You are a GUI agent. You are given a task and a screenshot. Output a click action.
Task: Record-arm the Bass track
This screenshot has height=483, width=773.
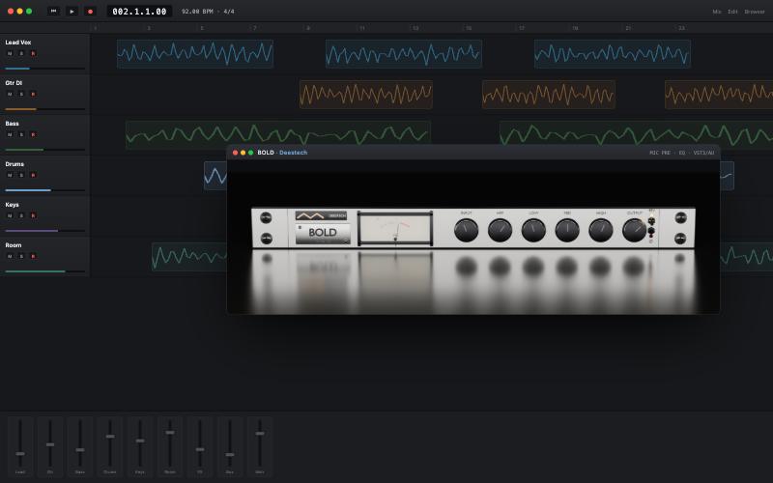coord(33,134)
